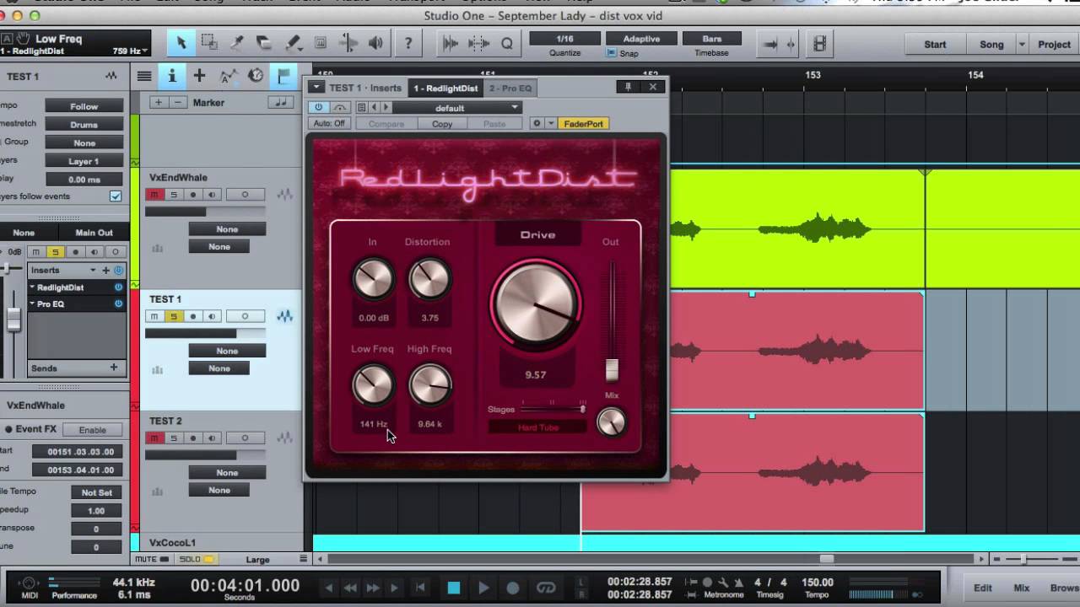This screenshot has height=607, width=1080.
Task: Open TEST 1 channel editor waveform icon
Action: (x=285, y=317)
